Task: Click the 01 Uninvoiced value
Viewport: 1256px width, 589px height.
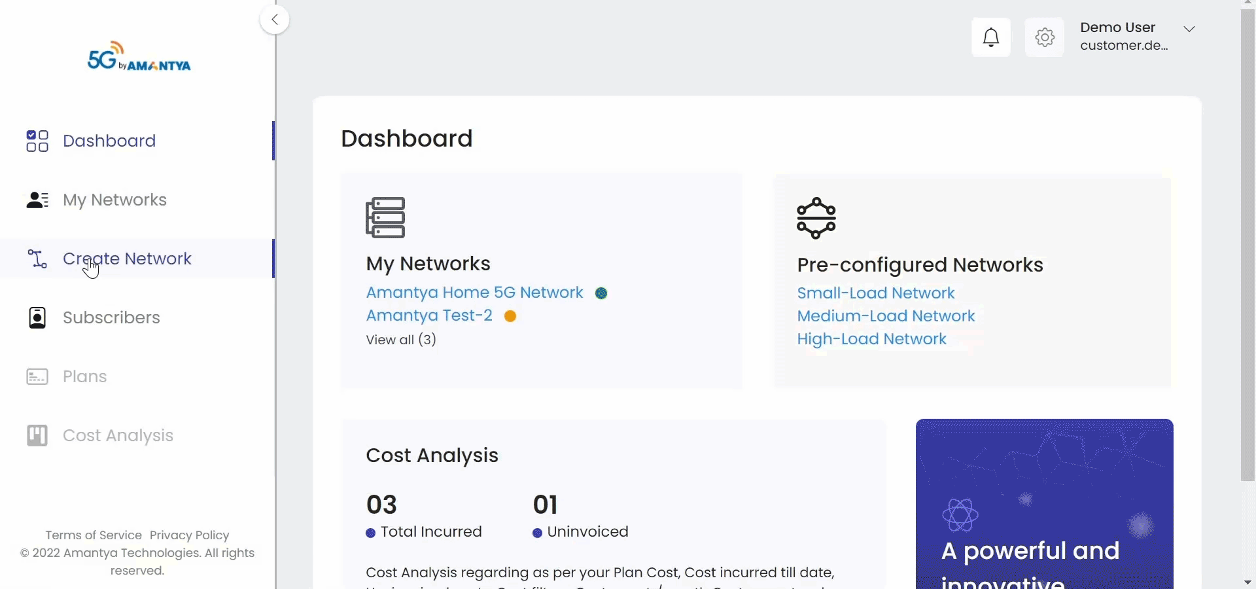Action: (546, 505)
